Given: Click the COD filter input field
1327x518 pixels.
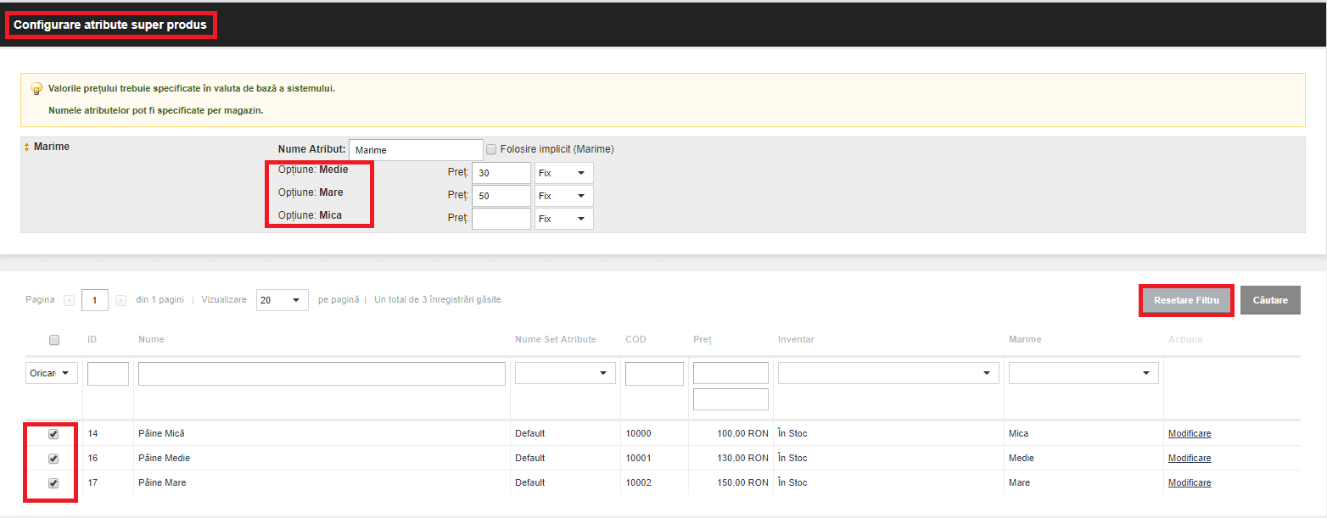Looking at the screenshot, I should click(x=654, y=374).
